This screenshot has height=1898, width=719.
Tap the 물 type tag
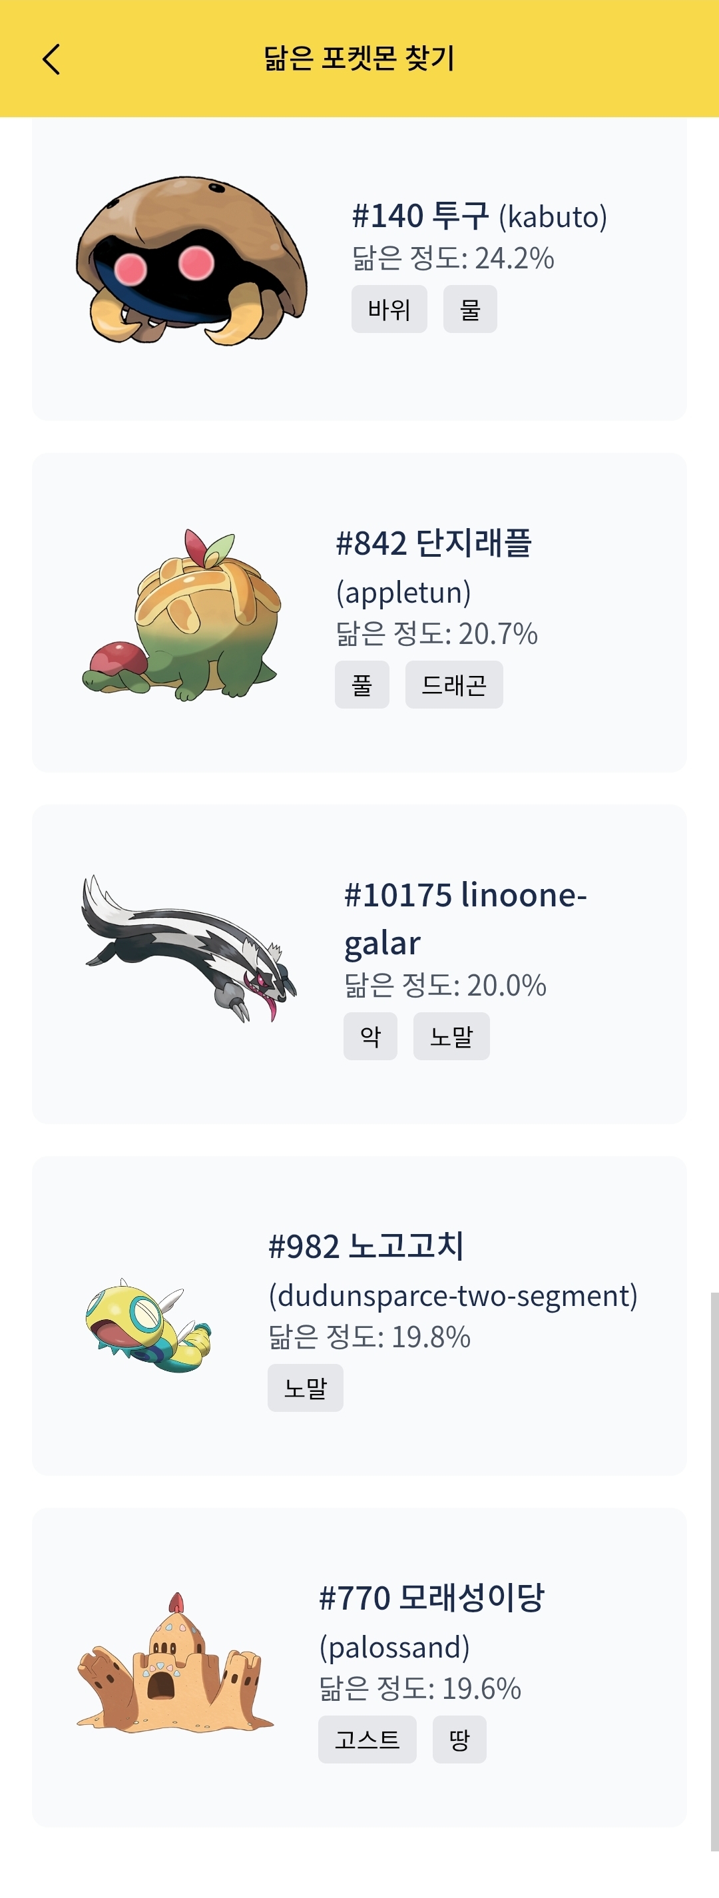click(x=470, y=310)
